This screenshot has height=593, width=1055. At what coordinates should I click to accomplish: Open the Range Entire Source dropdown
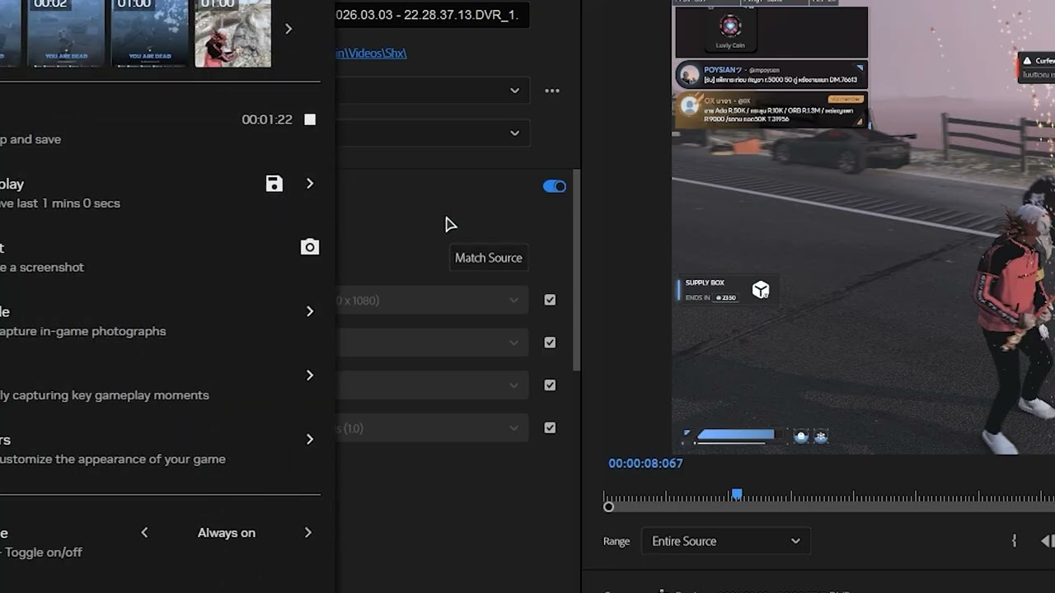pos(725,541)
